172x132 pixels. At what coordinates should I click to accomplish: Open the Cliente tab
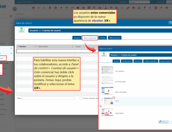(103, 38)
